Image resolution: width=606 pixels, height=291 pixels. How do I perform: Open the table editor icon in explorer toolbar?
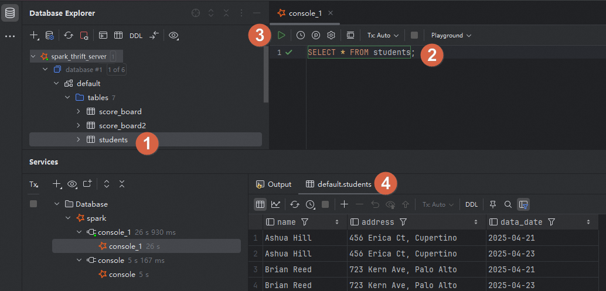pyautogui.click(x=118, y=36)
